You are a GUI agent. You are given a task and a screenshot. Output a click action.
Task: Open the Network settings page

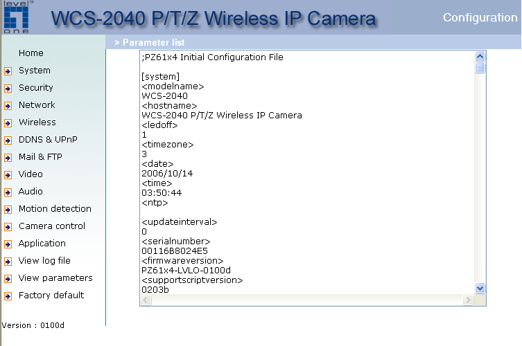37,105
